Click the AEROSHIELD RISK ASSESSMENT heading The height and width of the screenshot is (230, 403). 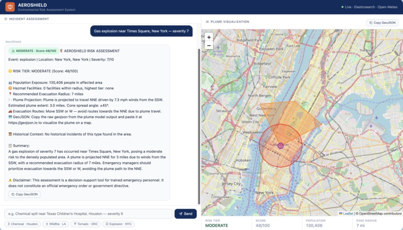pos(92,51)
